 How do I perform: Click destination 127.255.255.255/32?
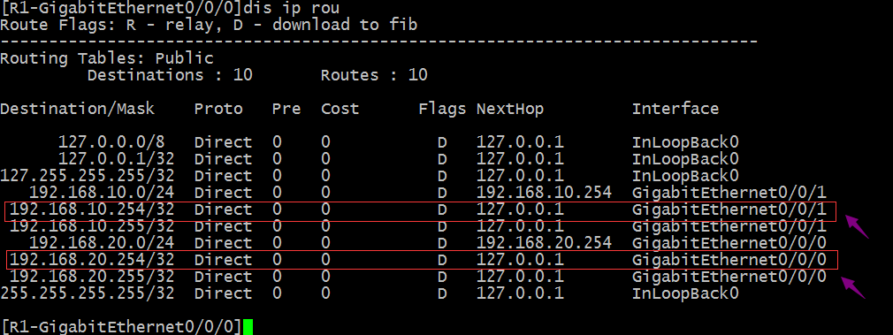88,176
